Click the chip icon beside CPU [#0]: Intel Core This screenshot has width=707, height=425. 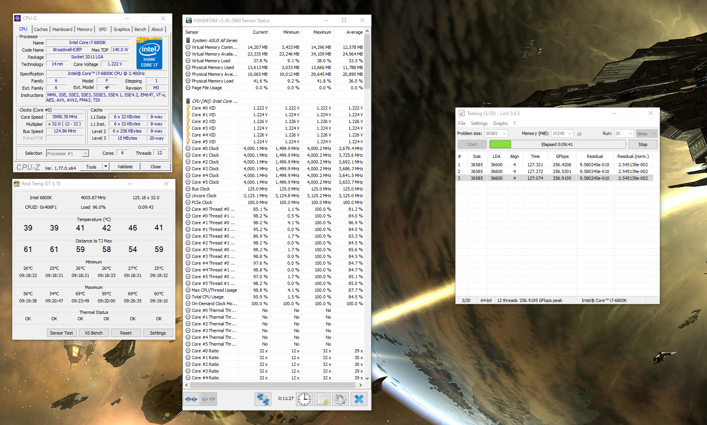point(188,101)
